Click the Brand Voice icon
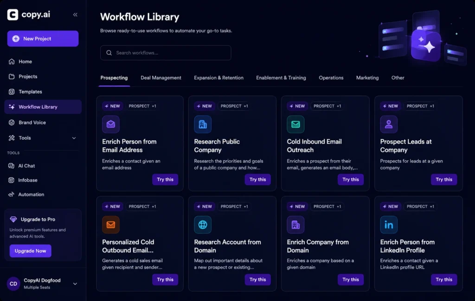475x301 pixels. (12, 123)
